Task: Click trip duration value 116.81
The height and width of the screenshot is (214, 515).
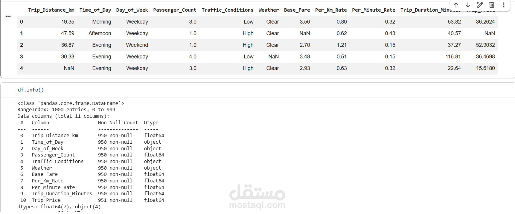Action: point(453,57)
